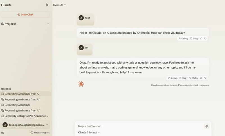
Task: Copy the first Claude response
Action: point(194,39)
